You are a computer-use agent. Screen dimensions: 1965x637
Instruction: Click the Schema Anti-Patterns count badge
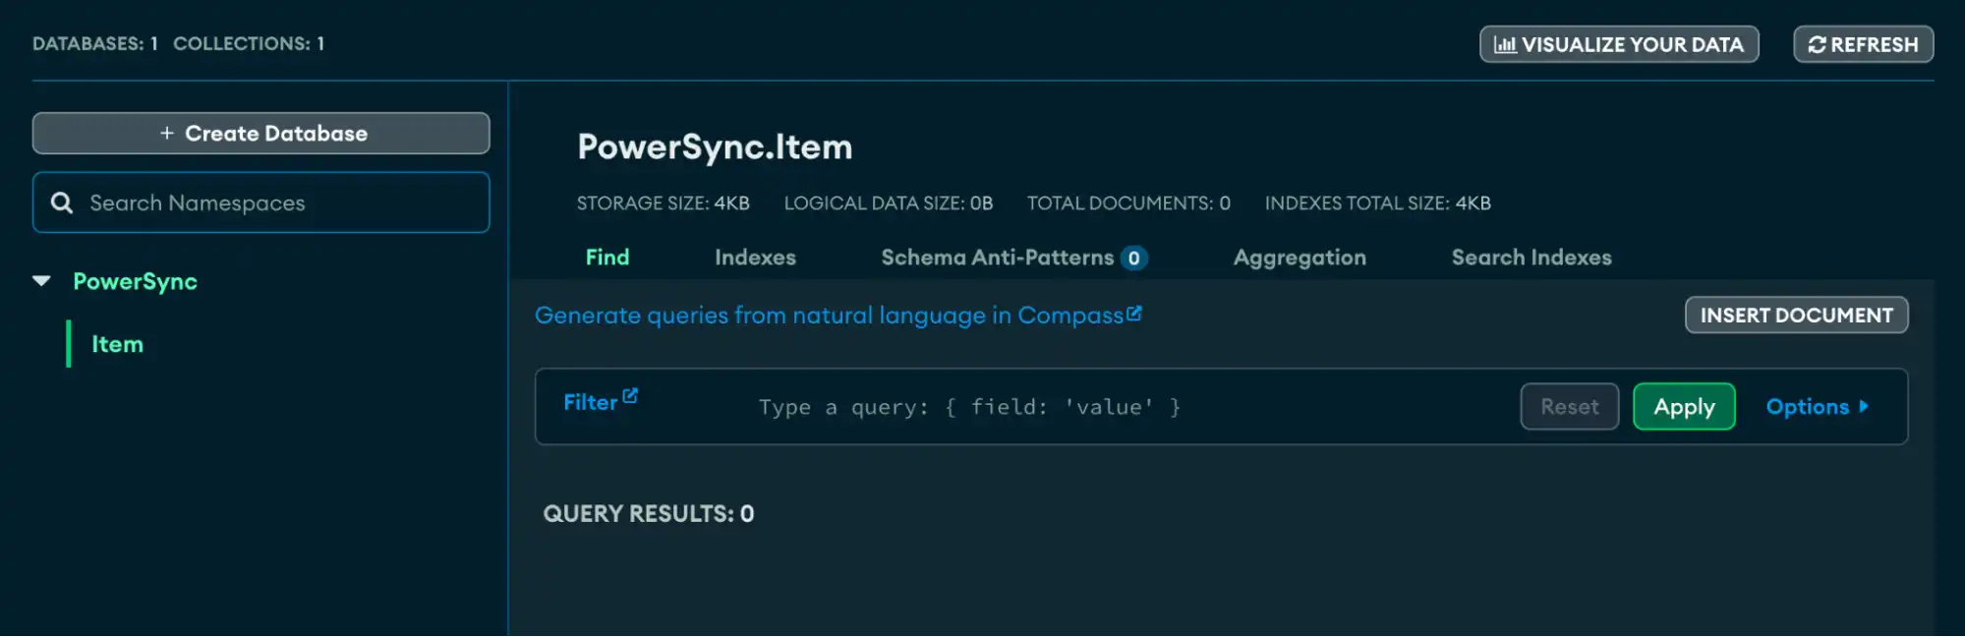click(1133, 258)
